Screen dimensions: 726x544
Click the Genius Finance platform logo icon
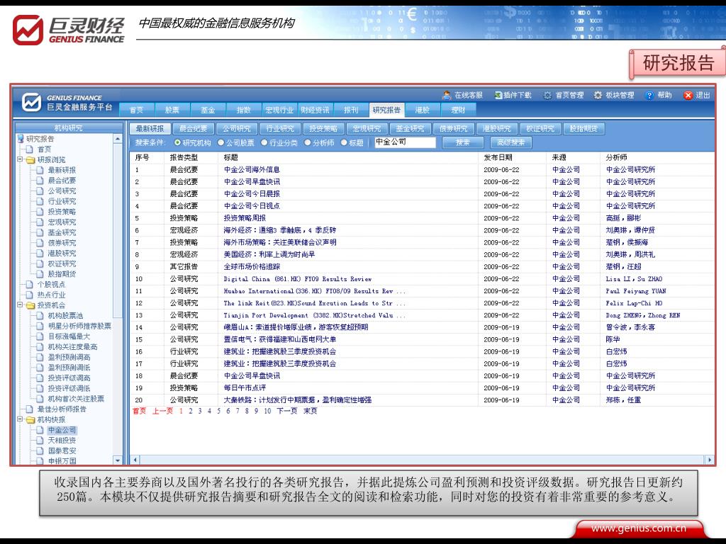click(x=31, y=102)
